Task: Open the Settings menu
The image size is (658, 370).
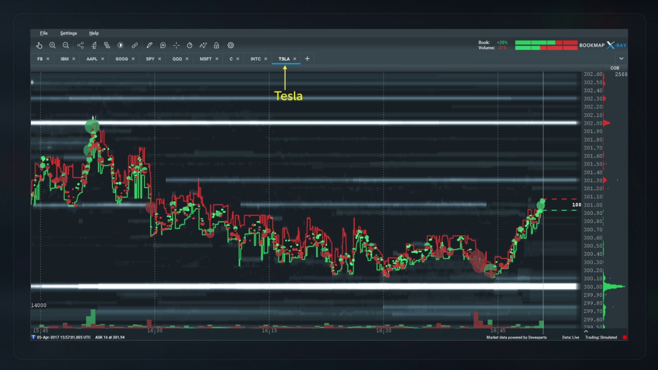Action: coord(68,33)
